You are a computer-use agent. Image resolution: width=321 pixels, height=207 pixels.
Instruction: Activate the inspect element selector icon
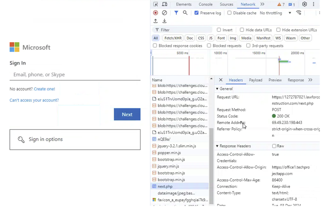[155, 4]
